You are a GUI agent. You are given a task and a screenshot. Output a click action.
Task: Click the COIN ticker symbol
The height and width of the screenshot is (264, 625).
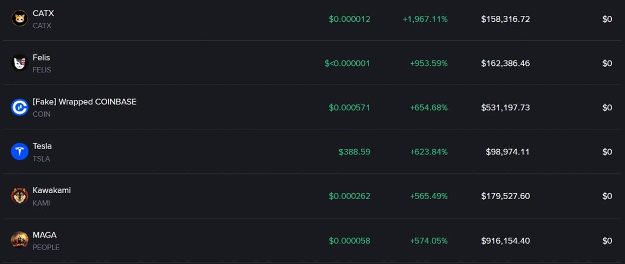[x=42, y=114]
